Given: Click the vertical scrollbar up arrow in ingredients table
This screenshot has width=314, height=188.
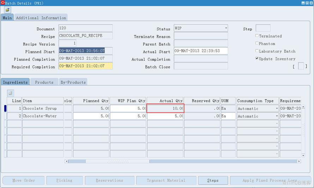Looking at the screenshot, I should click(303, 107).
